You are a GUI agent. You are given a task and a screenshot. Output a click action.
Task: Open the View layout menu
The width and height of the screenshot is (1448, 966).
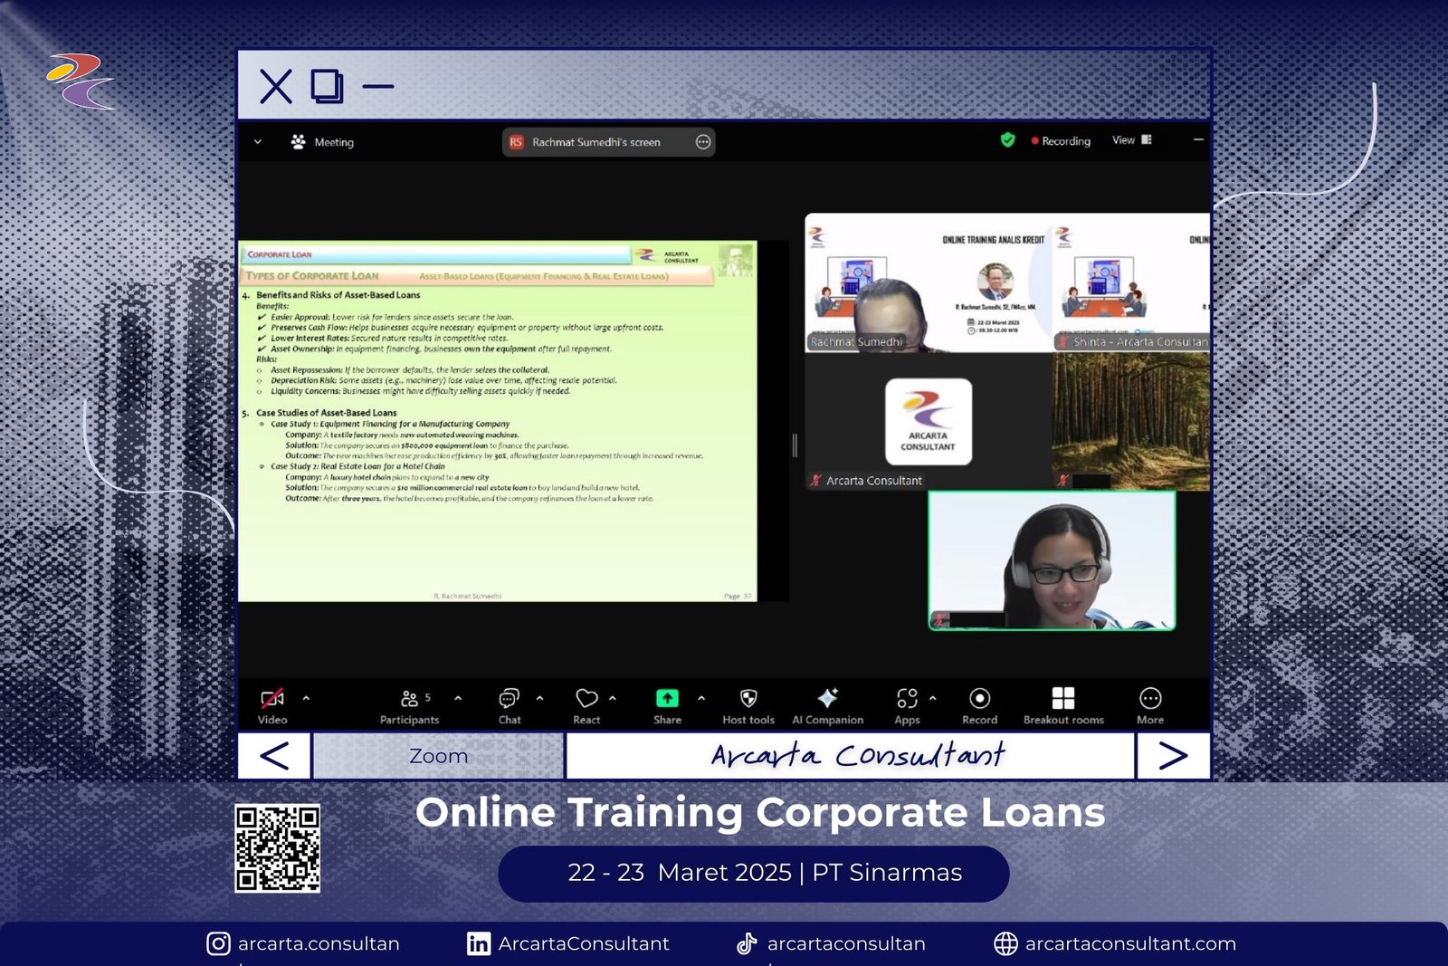point(1131,140)
